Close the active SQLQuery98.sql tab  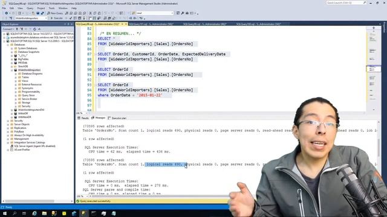point(126,24)
